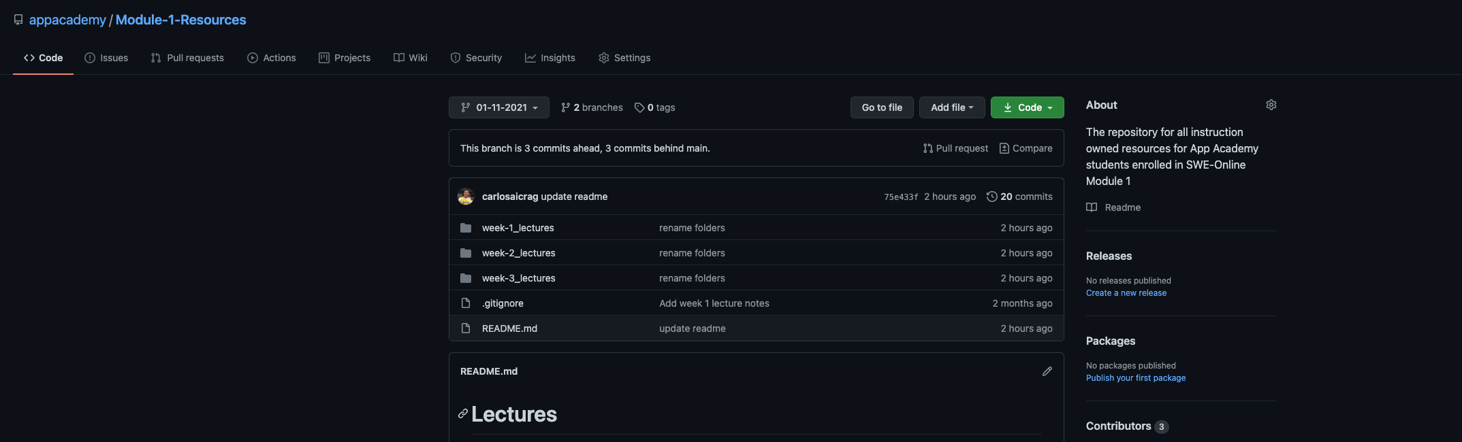Click the .gitignore file icon
The image size is (1462, 442).
466,303
